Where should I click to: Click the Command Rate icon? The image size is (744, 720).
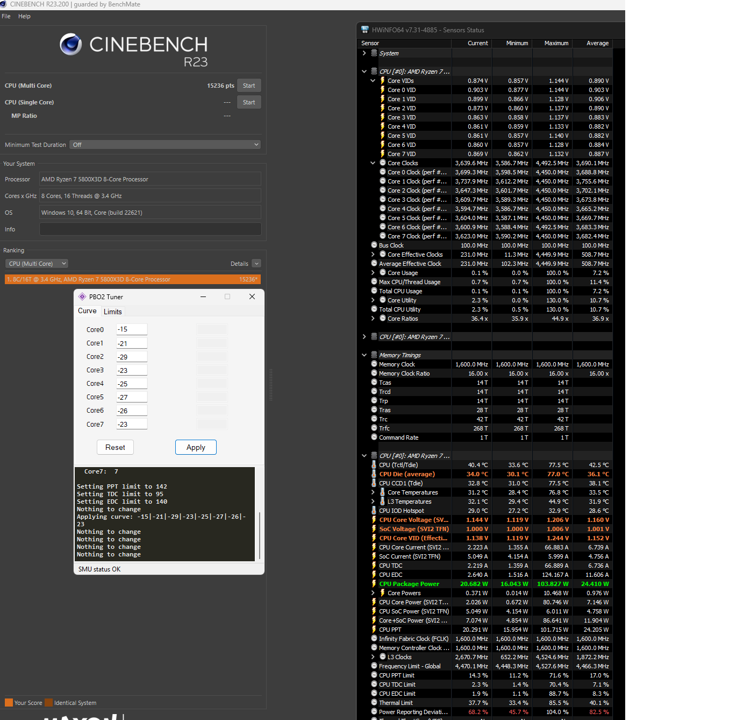(374, 437)
